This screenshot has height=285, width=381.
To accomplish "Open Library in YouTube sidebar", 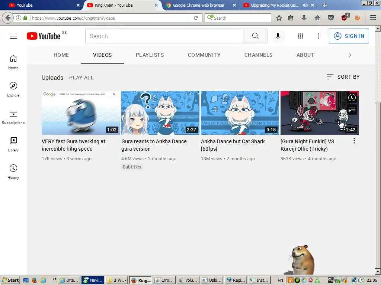I will (x=13, y=144).
